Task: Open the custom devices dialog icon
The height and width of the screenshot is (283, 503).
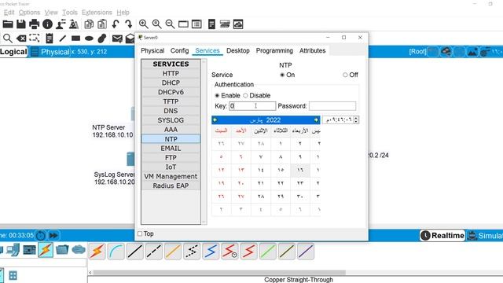Action: [196, 24]
